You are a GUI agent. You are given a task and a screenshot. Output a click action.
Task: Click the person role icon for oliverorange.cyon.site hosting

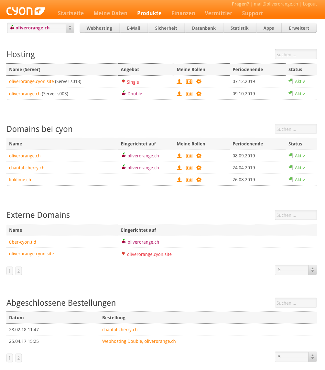click(179, 82)
